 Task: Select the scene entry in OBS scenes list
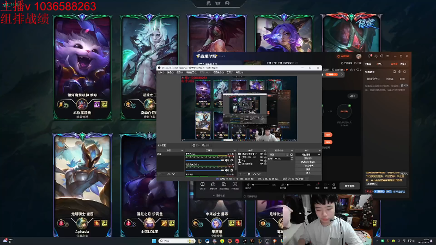coord(170,154)
